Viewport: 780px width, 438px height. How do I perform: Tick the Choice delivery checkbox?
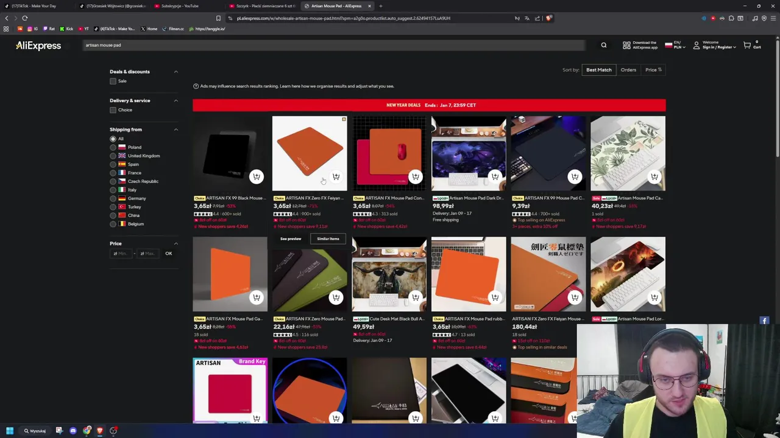(113, 110)
